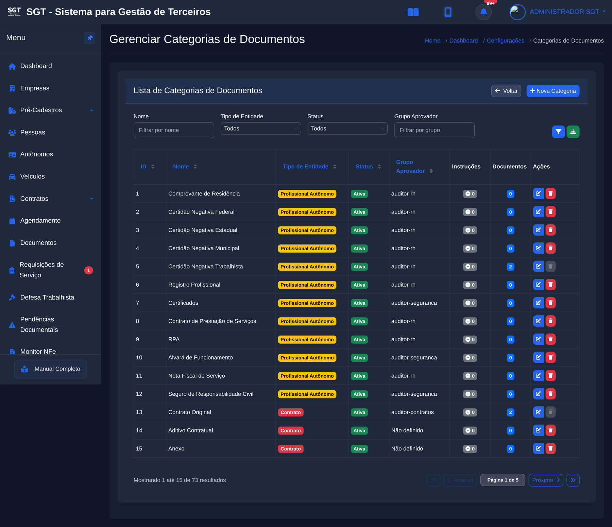
Task: Open the Tipo de Entidade filter dropdown
Action: pyautogui.click(x=260, y=129)
